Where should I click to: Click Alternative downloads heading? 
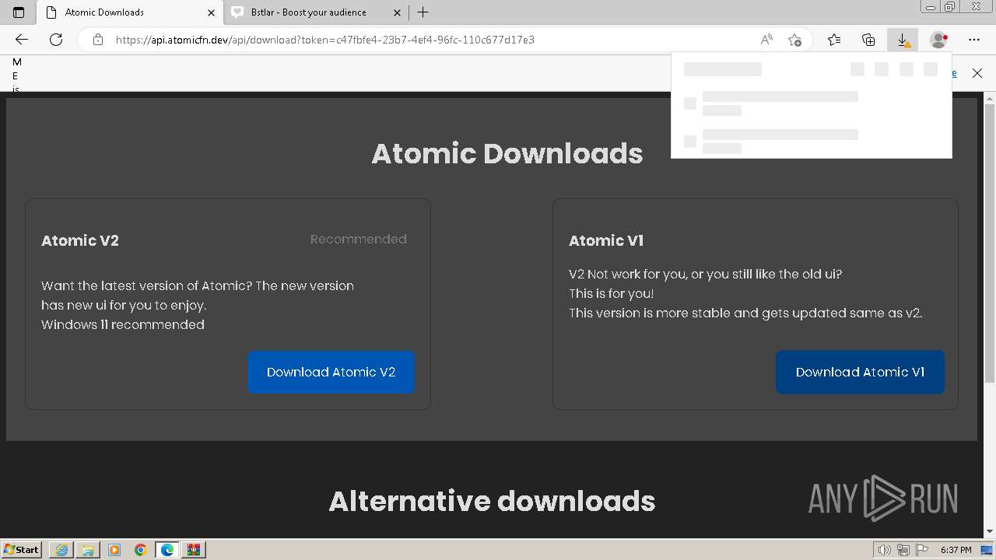point(492,501)
